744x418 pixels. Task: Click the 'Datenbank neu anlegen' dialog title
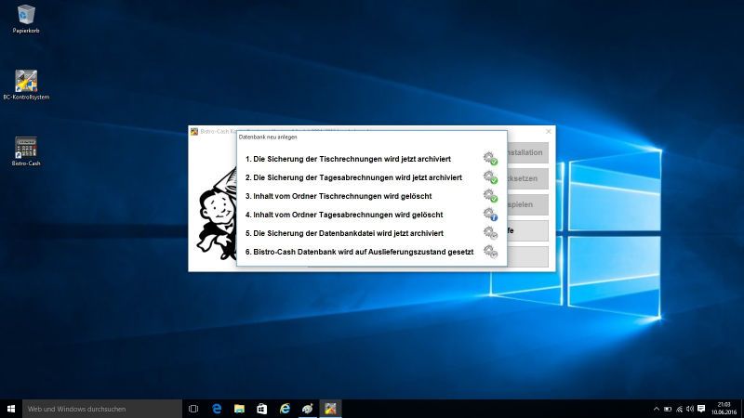268,137
